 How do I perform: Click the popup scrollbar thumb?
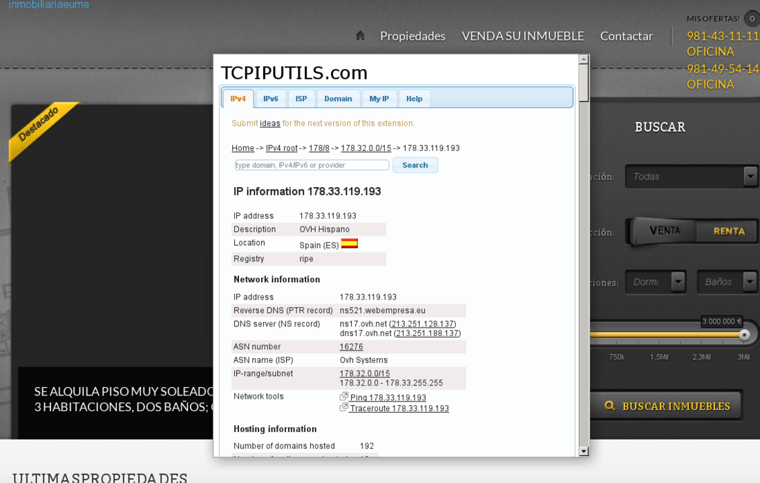click(584, 83)
